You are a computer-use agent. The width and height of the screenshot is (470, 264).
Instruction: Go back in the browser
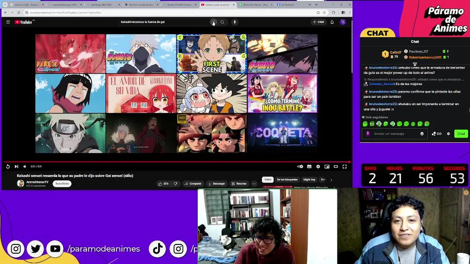(5, 12)
